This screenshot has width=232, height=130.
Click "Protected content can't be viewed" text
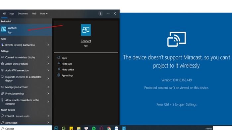pos(177,88)
